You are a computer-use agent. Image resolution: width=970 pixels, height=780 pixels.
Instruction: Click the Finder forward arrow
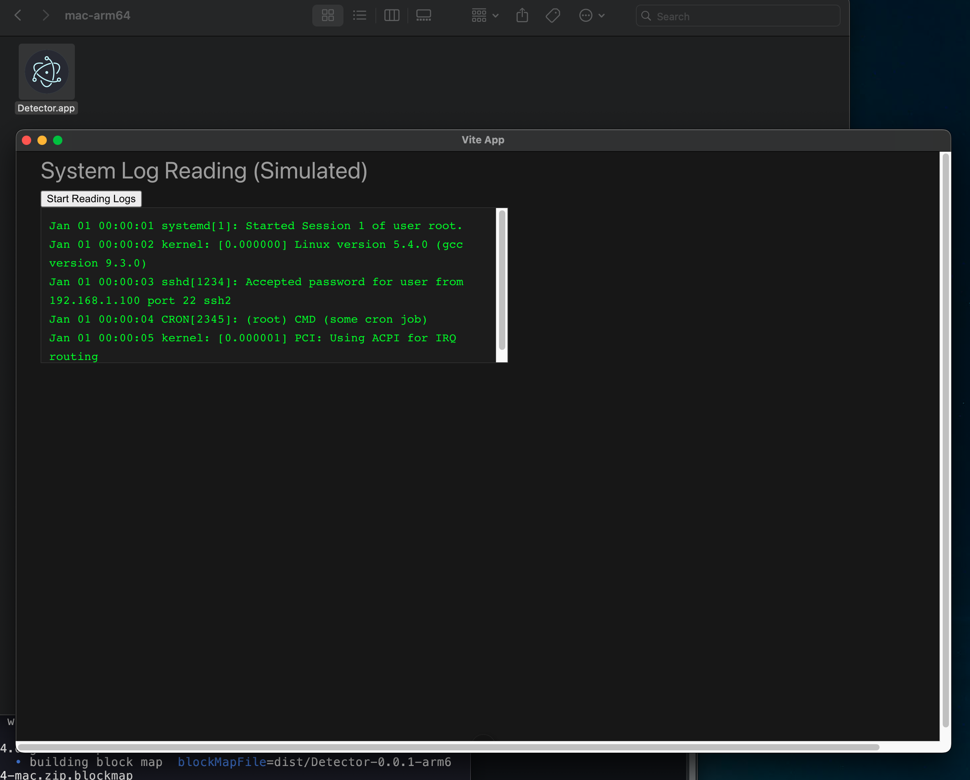pos(46,16)
